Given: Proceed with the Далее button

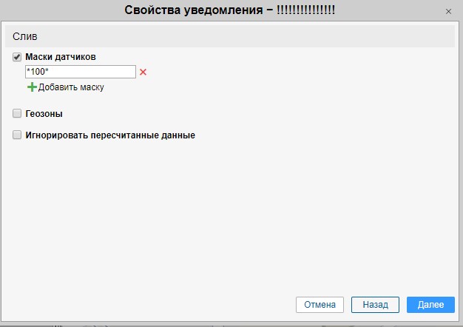Looking at the screenshot, I should (430, 305).
